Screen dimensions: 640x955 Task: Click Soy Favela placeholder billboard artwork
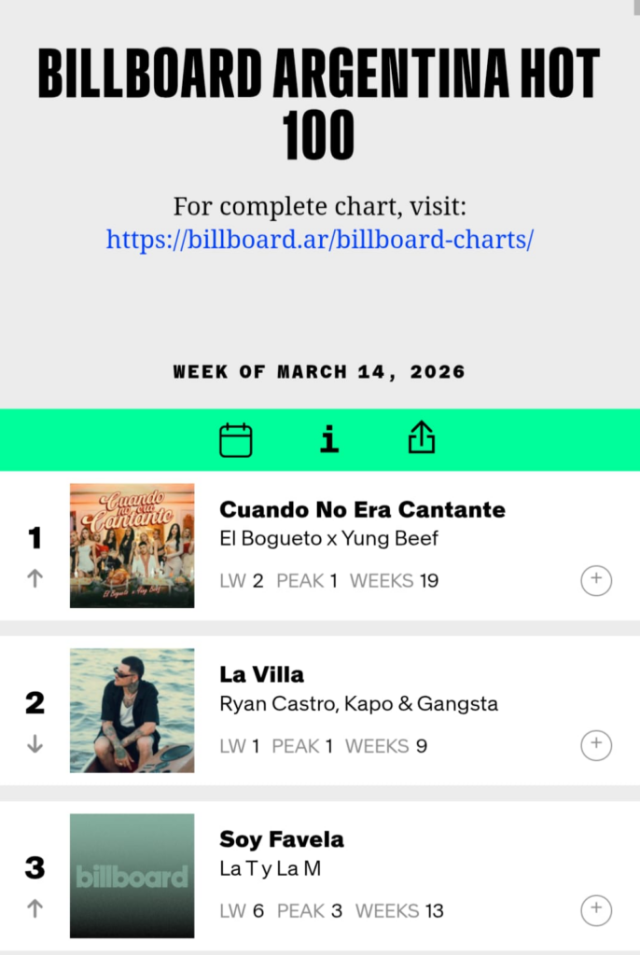[x=132, y=876]
